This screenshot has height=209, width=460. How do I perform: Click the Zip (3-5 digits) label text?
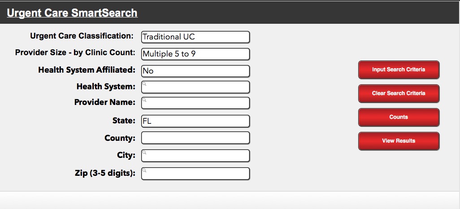[105, 173]
